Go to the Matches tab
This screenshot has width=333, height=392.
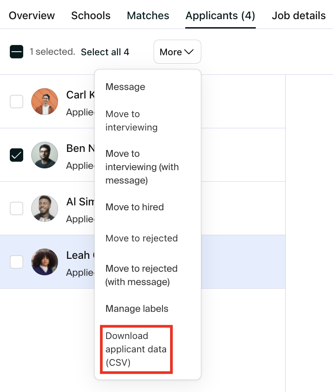click(x=148, y=16)
